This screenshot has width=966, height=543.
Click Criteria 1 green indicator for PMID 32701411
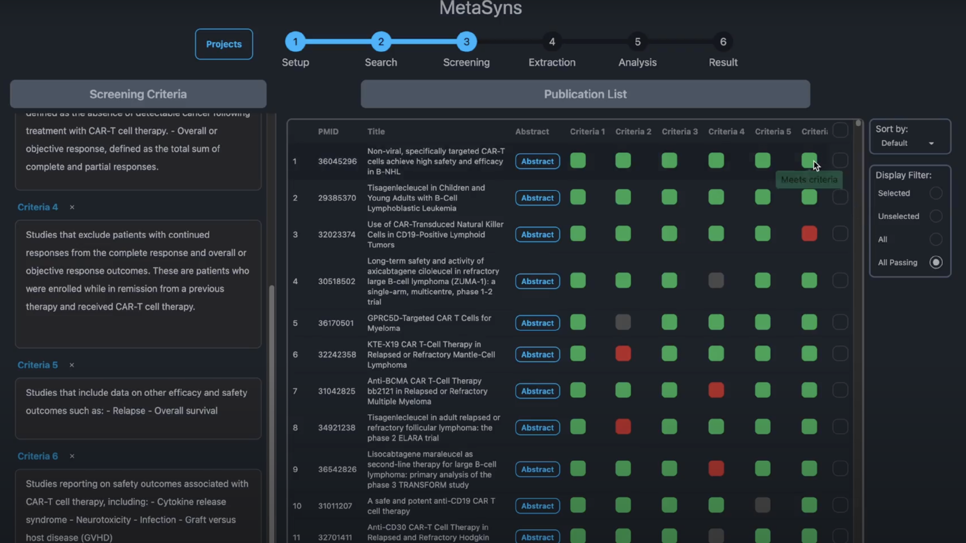tap(578, 536)
